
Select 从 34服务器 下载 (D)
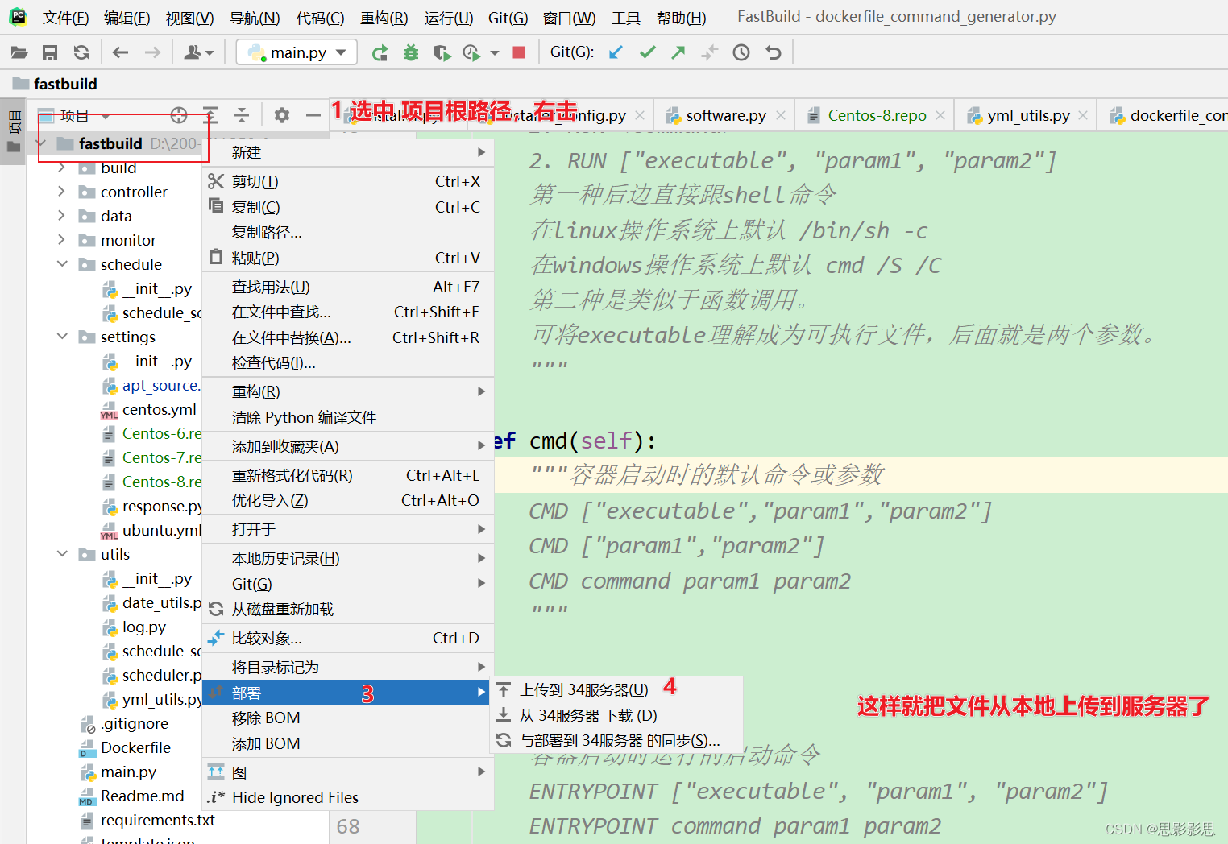[616, 715]
